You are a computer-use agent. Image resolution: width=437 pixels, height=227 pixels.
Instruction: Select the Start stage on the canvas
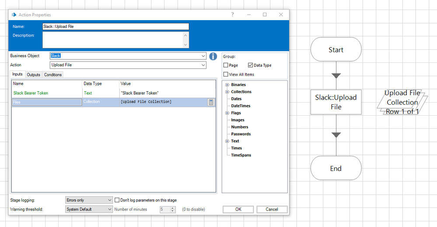click(x=336, y=49)
